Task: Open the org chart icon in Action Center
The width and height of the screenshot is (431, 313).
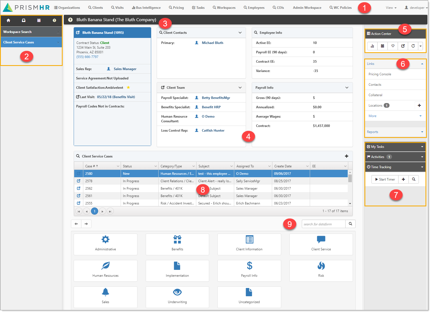Action: [372, 46]
